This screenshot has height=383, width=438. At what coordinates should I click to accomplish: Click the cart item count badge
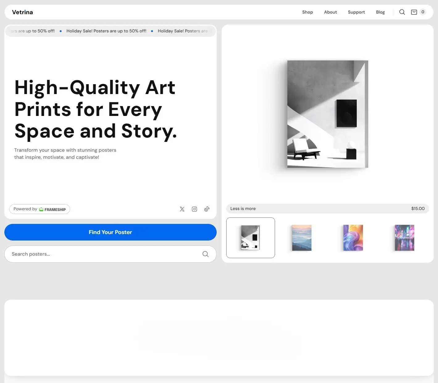point(423,12)
